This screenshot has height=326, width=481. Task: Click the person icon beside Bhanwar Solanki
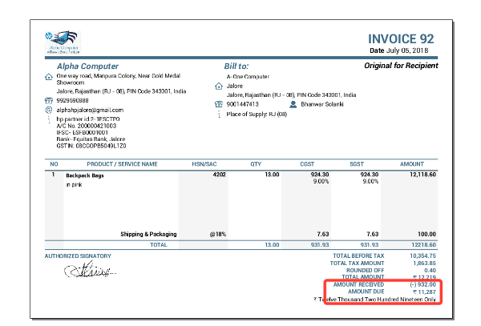point(293,104)
